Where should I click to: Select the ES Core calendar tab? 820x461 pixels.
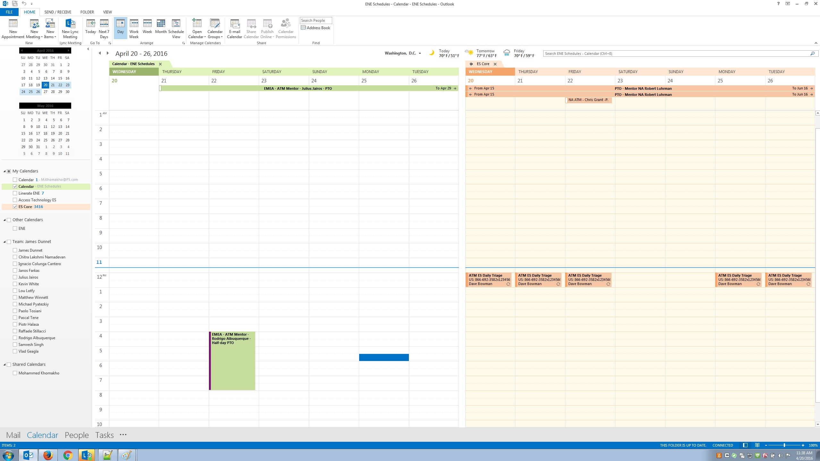tap(483, 64)
